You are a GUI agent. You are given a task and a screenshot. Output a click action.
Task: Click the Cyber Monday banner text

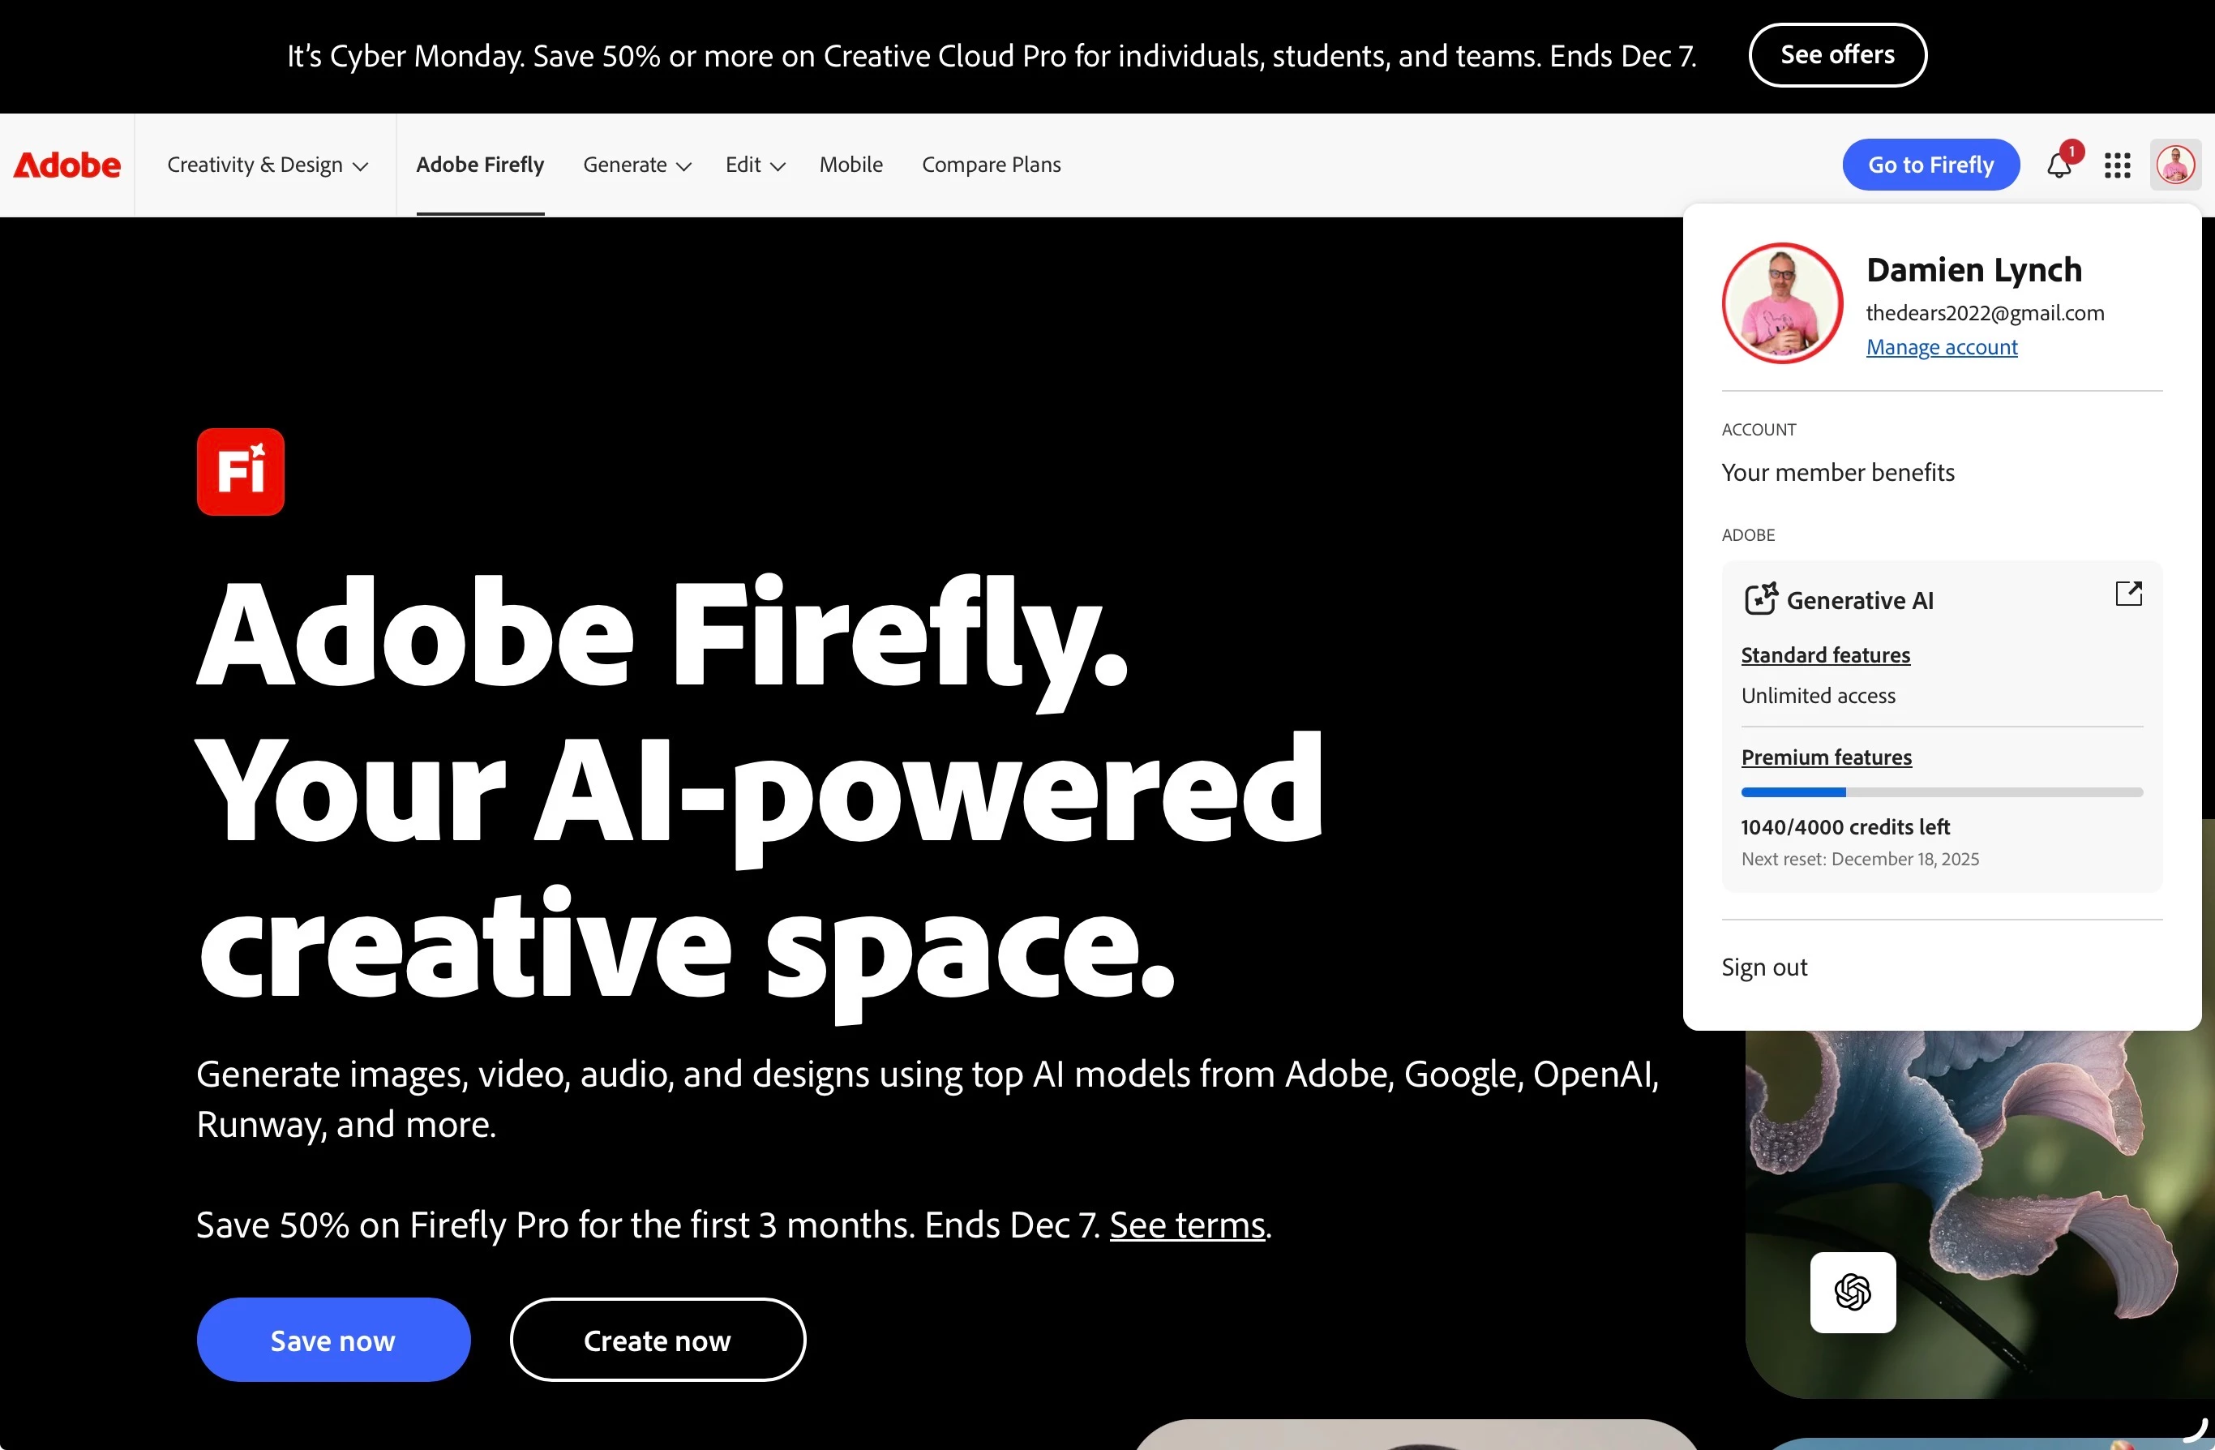992,56
